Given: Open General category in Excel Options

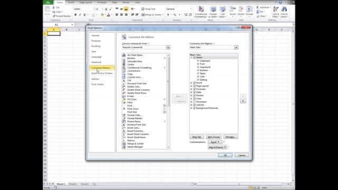Looking at the screenshot, I should tap(95, 35).
